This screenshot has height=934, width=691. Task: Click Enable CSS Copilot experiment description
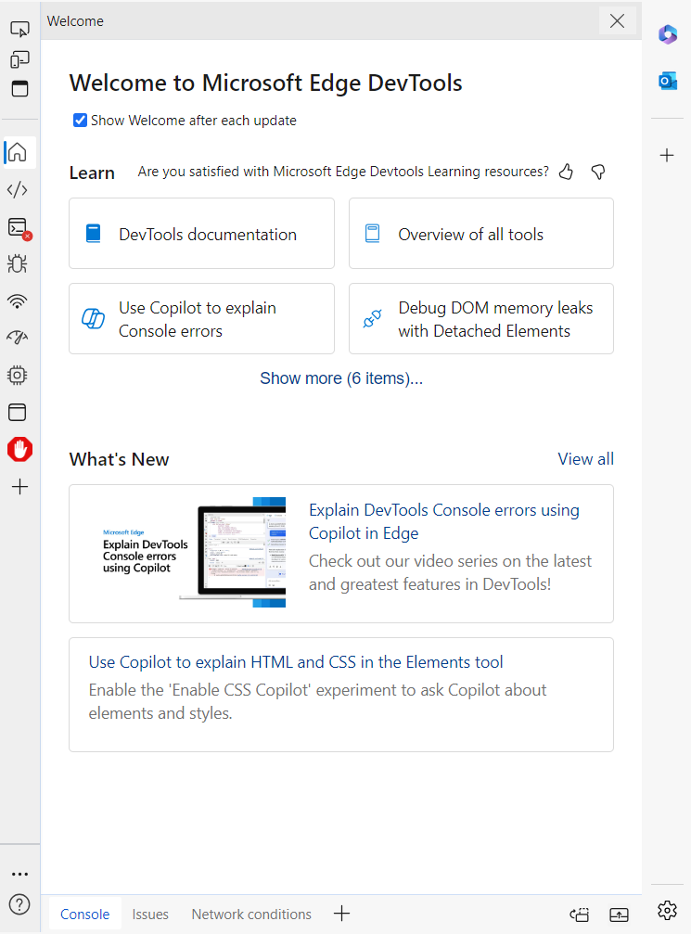[x=317, y=701]
